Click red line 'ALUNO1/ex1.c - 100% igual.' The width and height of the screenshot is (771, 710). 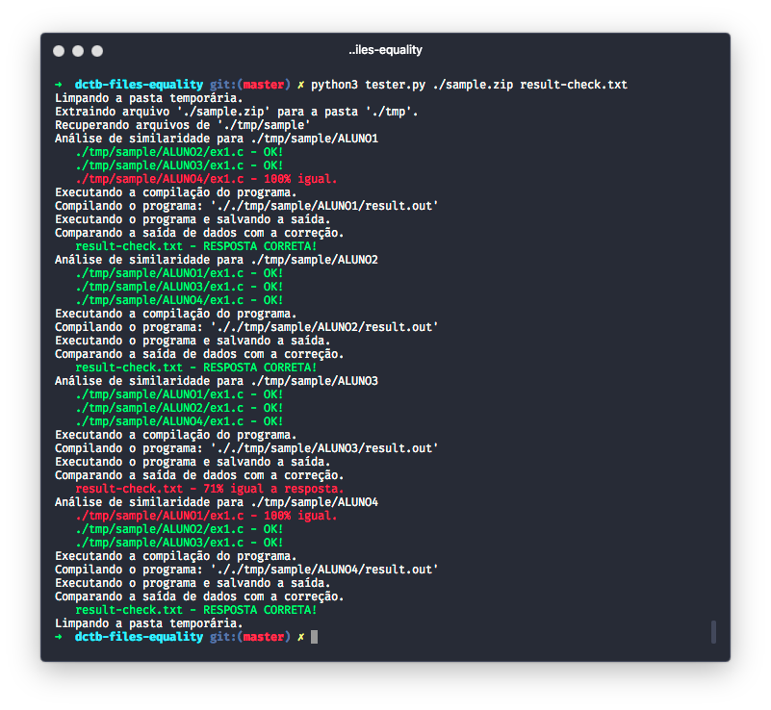(x=207, y=516)
